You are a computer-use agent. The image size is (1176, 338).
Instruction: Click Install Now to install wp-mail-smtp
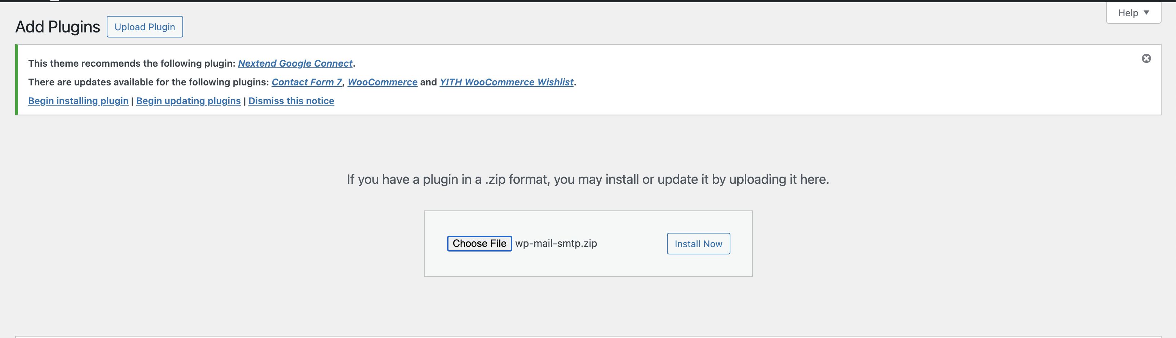[698, 244]
